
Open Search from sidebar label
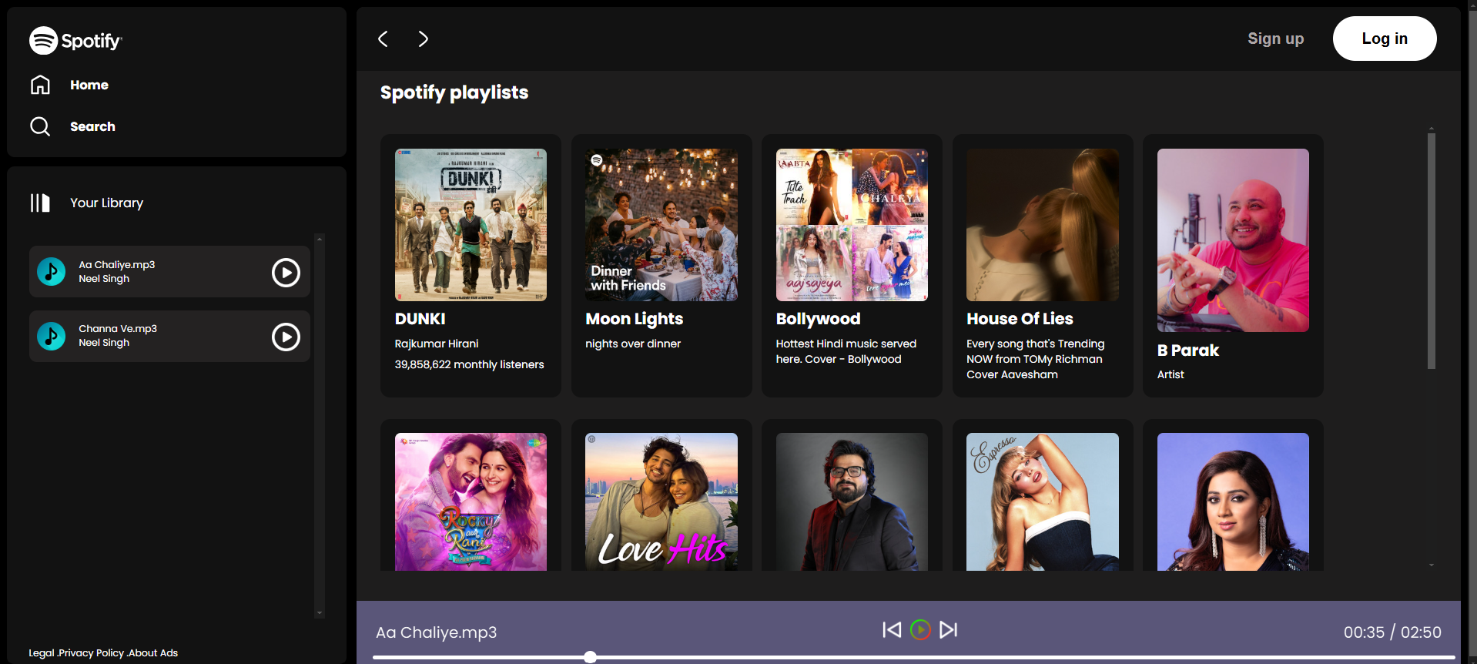click(92, 126)
